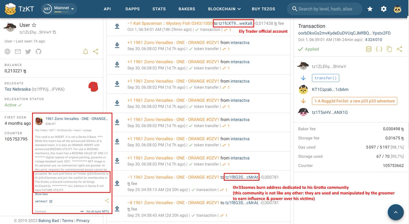Navigate to BAKERS section
This screenshot has height=224, width=409.
pyautogui.click(x=187, y=9)
